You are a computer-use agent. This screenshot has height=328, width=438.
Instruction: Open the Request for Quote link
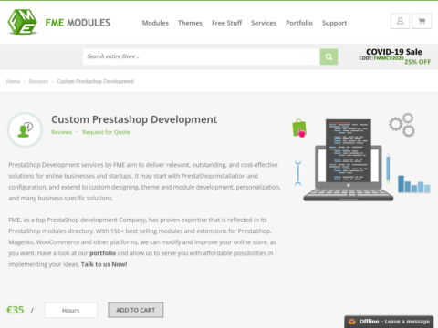[106, 132]
